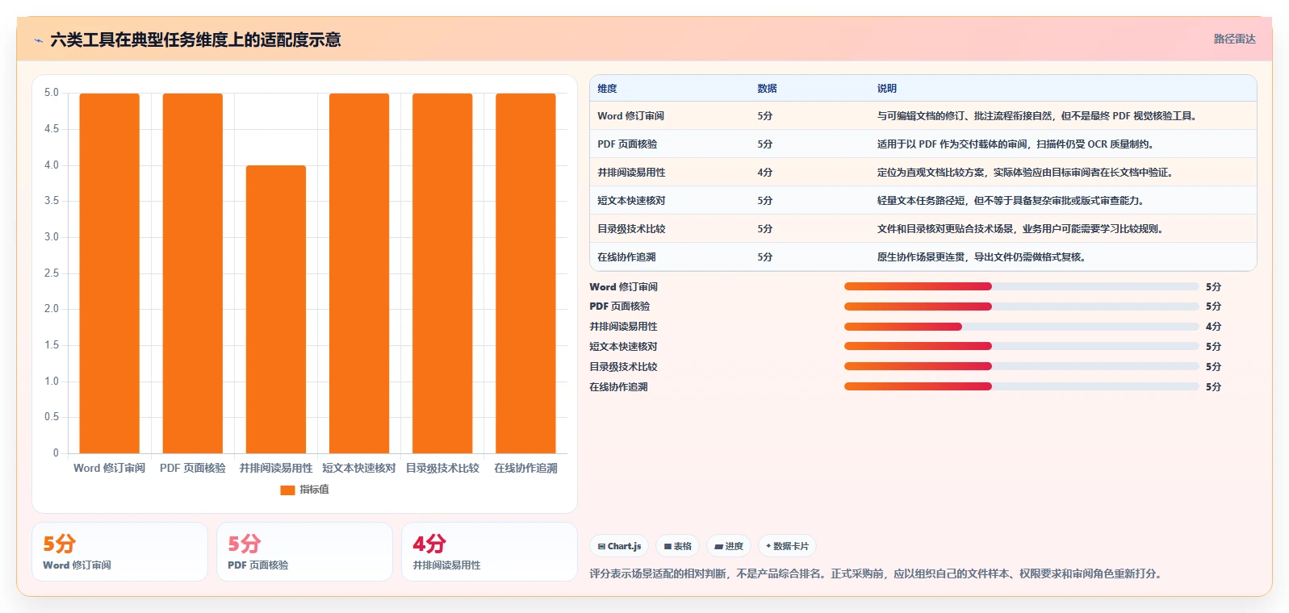Select the Word 修订审阅 bar in chart
1289x613 pixels.
point(109,273)
